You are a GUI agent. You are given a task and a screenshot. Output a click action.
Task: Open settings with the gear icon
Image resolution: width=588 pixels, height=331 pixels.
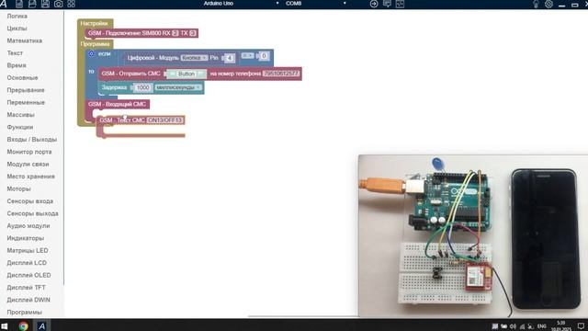pos(548,4)
